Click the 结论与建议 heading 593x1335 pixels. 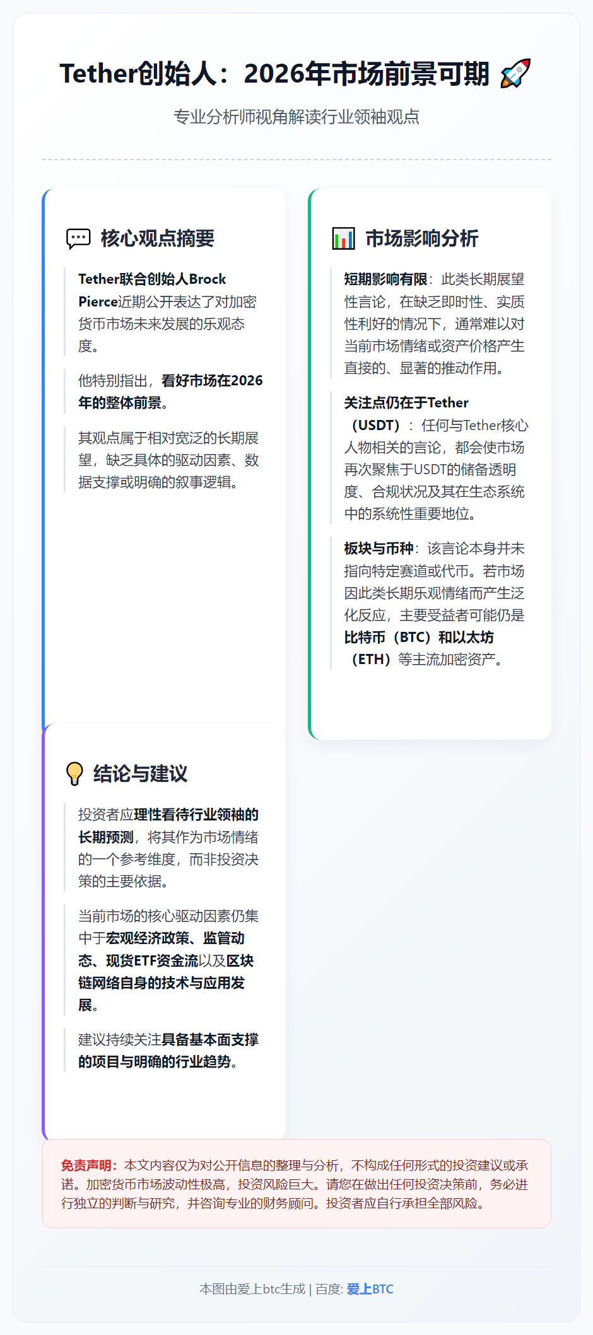coord(140,774)
